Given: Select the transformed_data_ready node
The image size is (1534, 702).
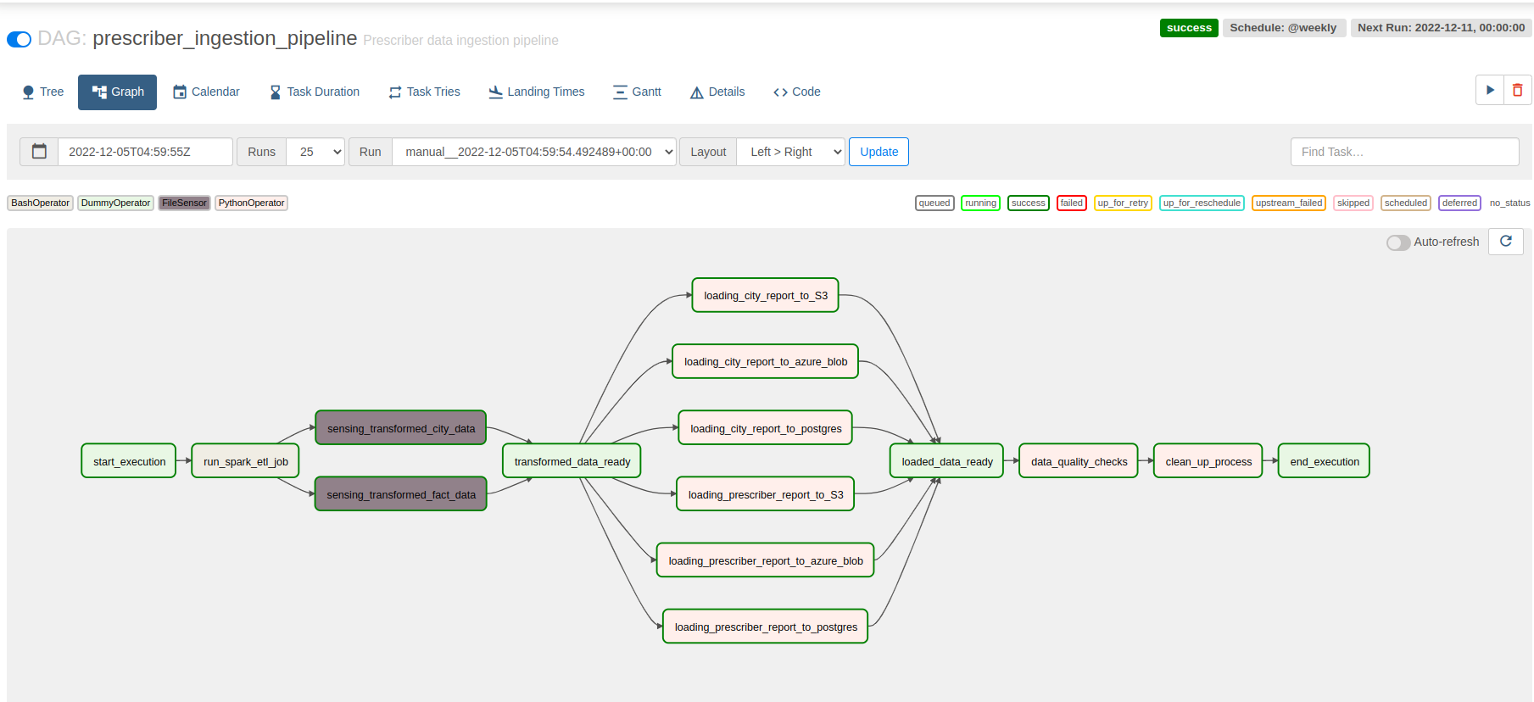Looking at the screenshot, I should 572,461.
